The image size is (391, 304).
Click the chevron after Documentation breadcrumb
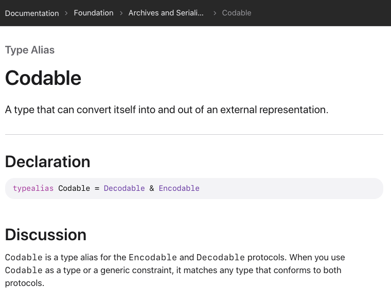66,13
